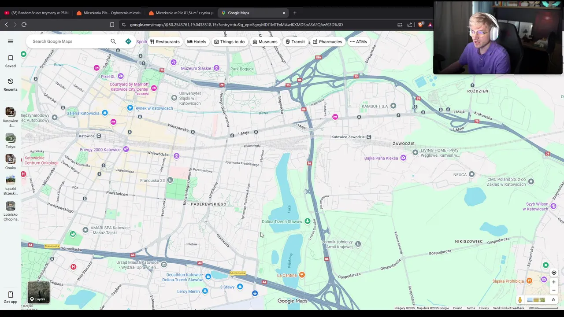Click the La Cantina restaurant pin
The height and width of the screenshot is (317, 564).
(302, 275)
